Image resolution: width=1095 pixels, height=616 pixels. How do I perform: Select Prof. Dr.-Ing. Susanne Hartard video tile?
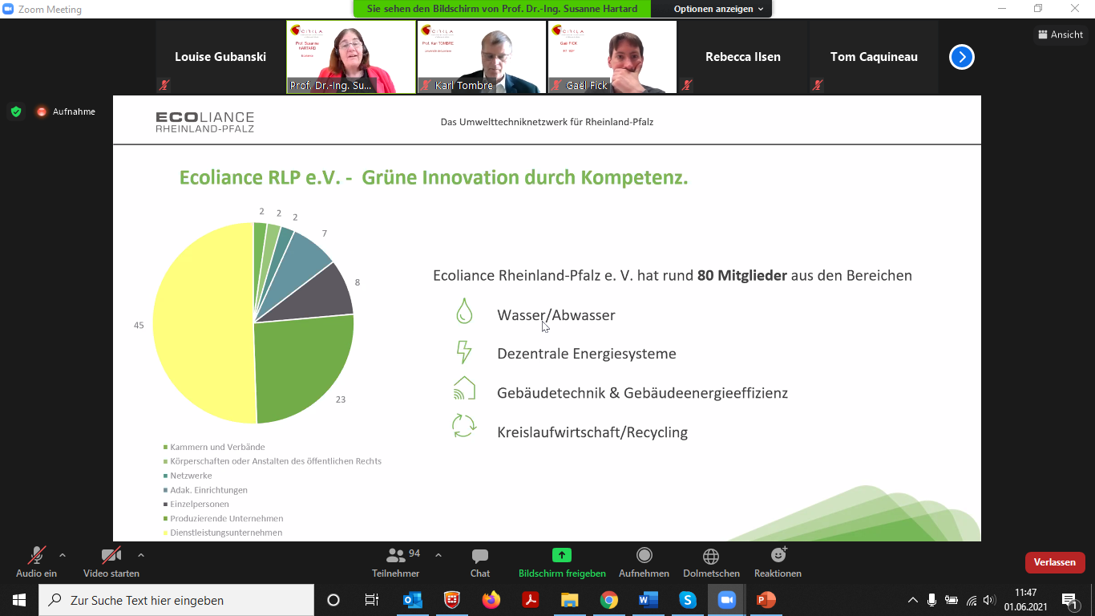(351, 57)
